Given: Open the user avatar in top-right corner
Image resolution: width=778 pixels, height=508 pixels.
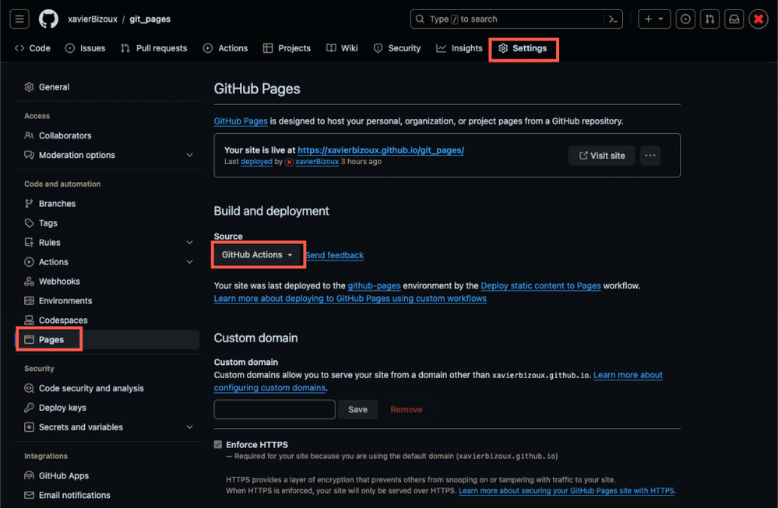Looking at the screenshot, I should 759,19.
